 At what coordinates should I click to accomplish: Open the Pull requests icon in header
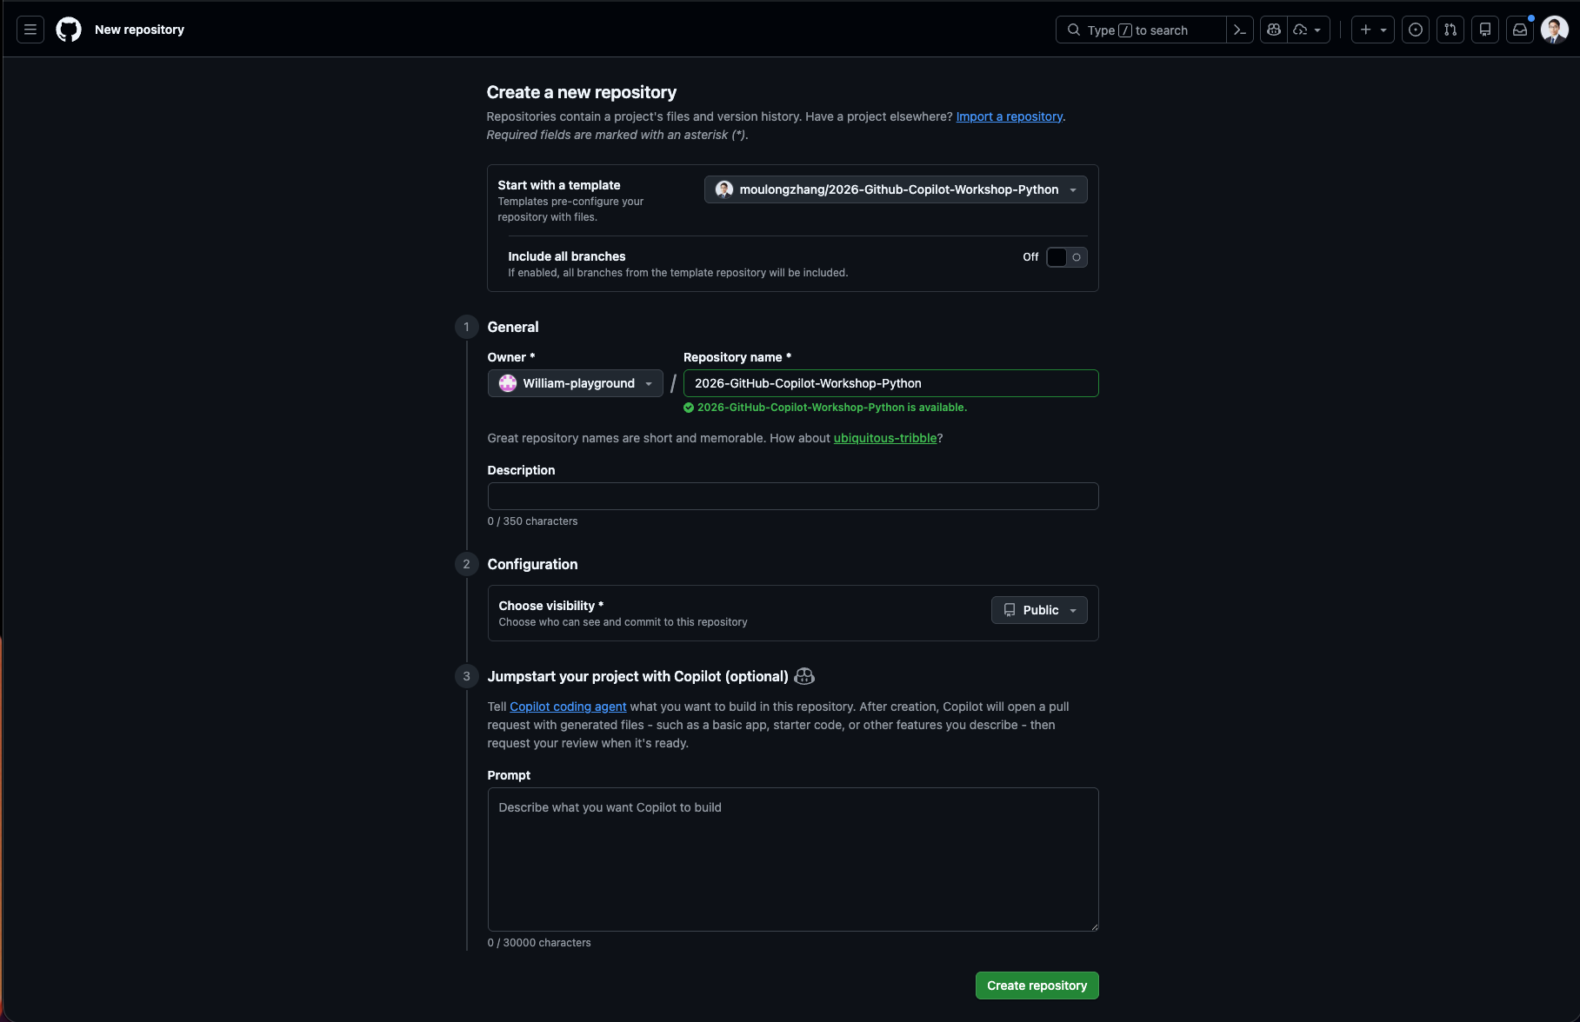pos(1450,30)
